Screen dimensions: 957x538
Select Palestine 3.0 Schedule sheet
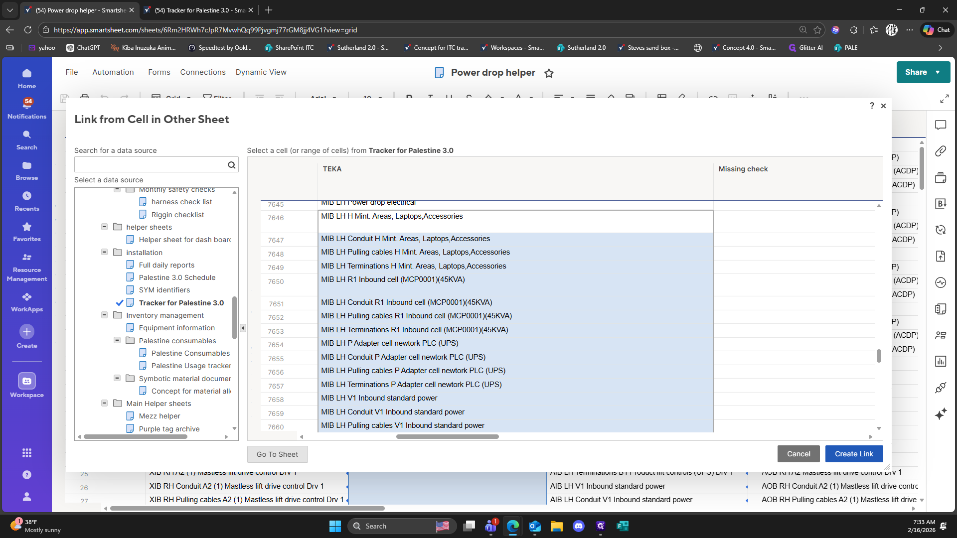pos(177,277)
